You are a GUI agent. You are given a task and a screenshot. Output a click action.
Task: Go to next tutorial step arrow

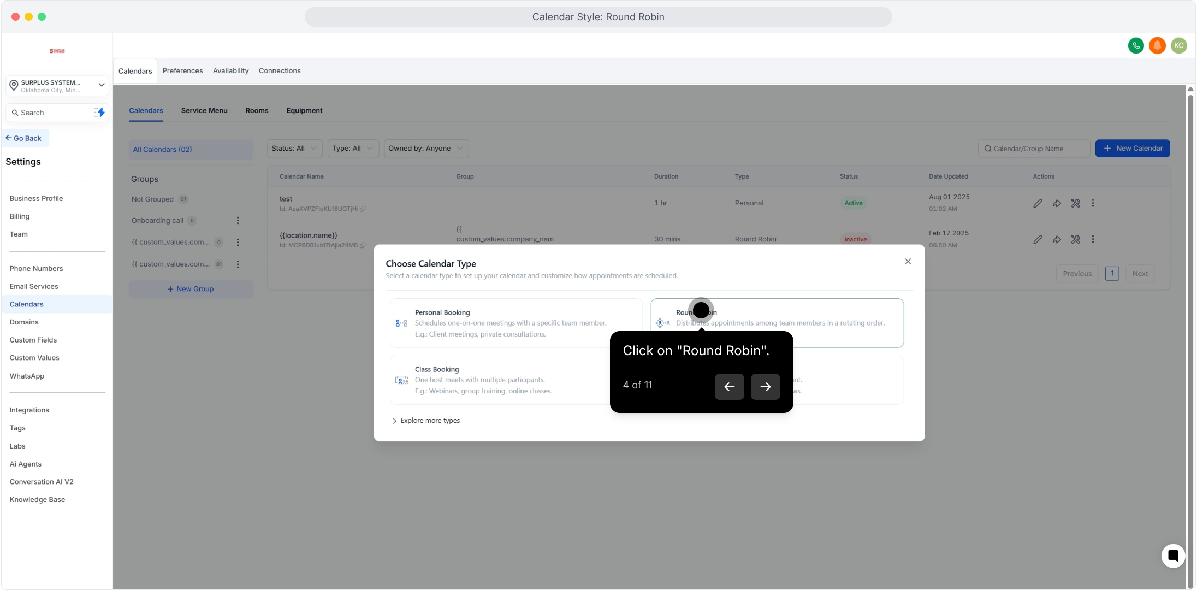click(x=765, y=387)
